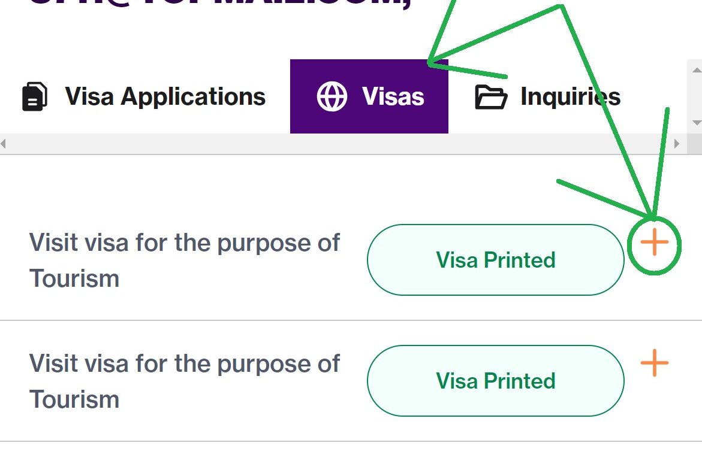Switch to the Visa Applications tab label
Viewport: 702px width, 473px height.
[165, 96]
